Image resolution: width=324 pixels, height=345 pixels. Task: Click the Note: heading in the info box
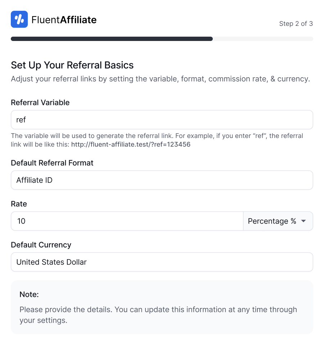click(x=29, y=294)
